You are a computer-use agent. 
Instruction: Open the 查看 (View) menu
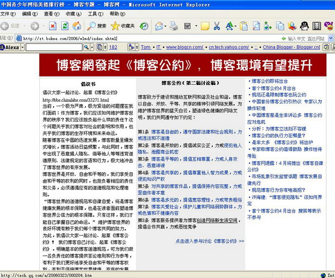coord(48,13)
